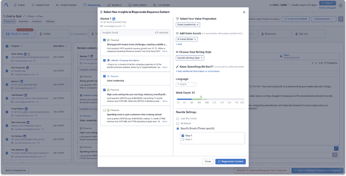This screenshot has height=176, width=346.
Task: Select All Emails radio option
Action: [x=178, y=124]
